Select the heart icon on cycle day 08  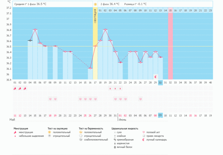[x=50, y=99]
